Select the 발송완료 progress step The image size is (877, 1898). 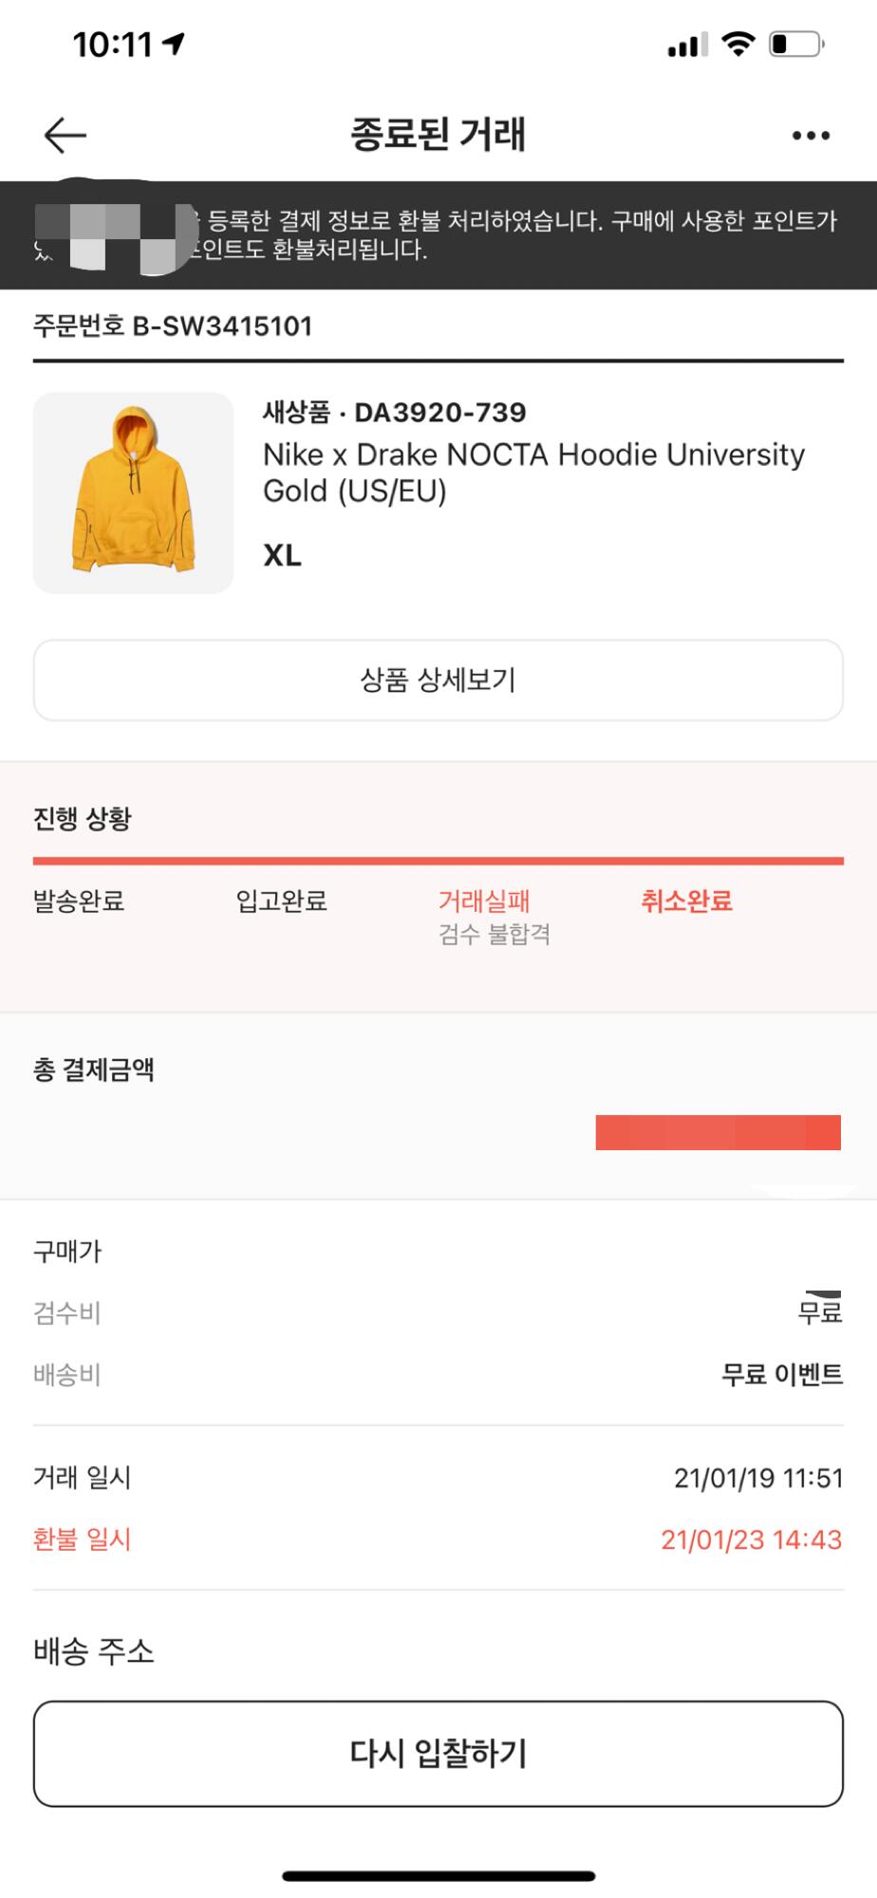point(79,901)
